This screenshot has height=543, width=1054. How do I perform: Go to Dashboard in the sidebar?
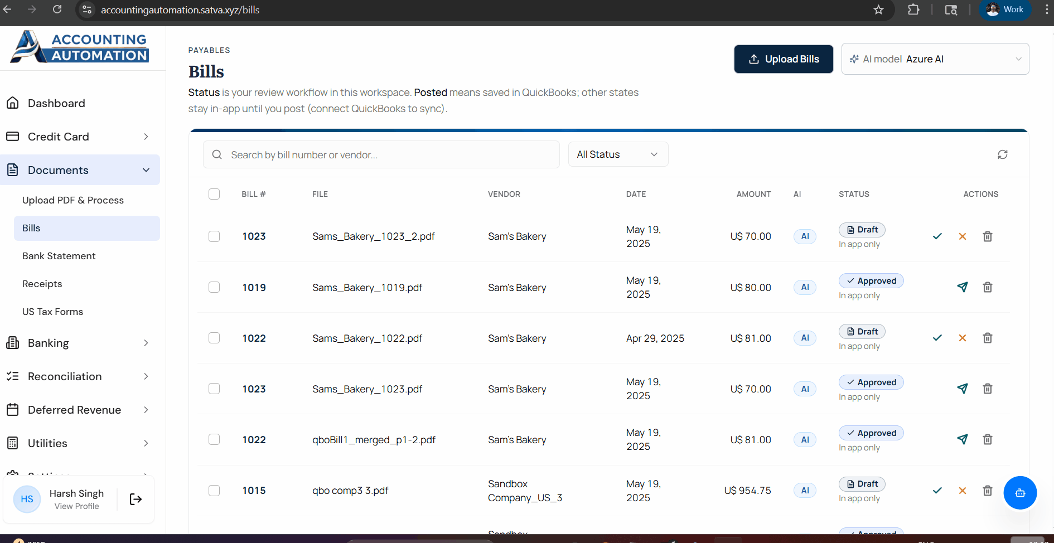point(80,103)
